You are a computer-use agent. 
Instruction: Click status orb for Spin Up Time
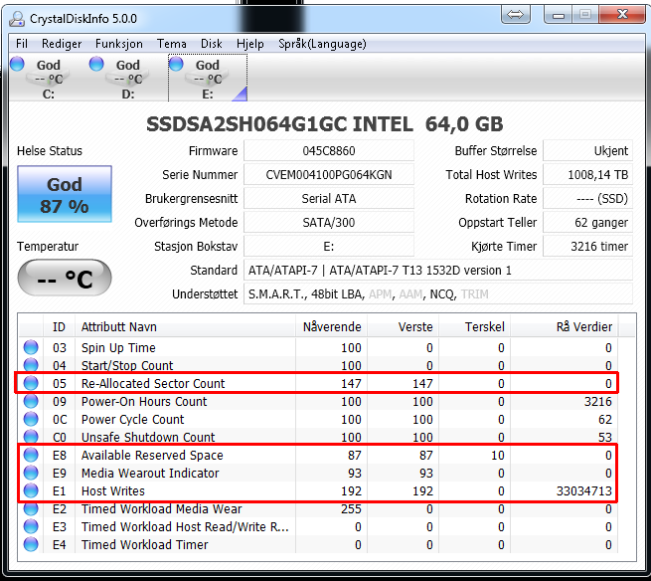31,347
